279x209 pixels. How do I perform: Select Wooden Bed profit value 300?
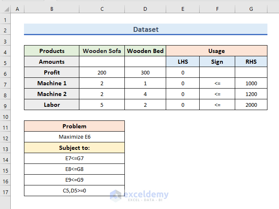(x=145, y=72)
